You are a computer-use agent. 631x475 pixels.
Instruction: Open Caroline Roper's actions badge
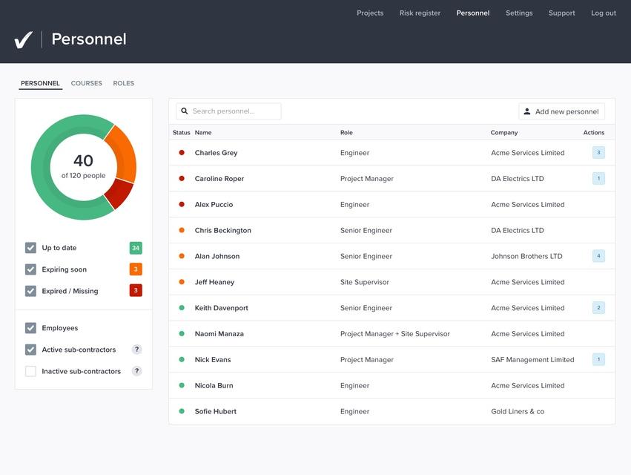598,179
